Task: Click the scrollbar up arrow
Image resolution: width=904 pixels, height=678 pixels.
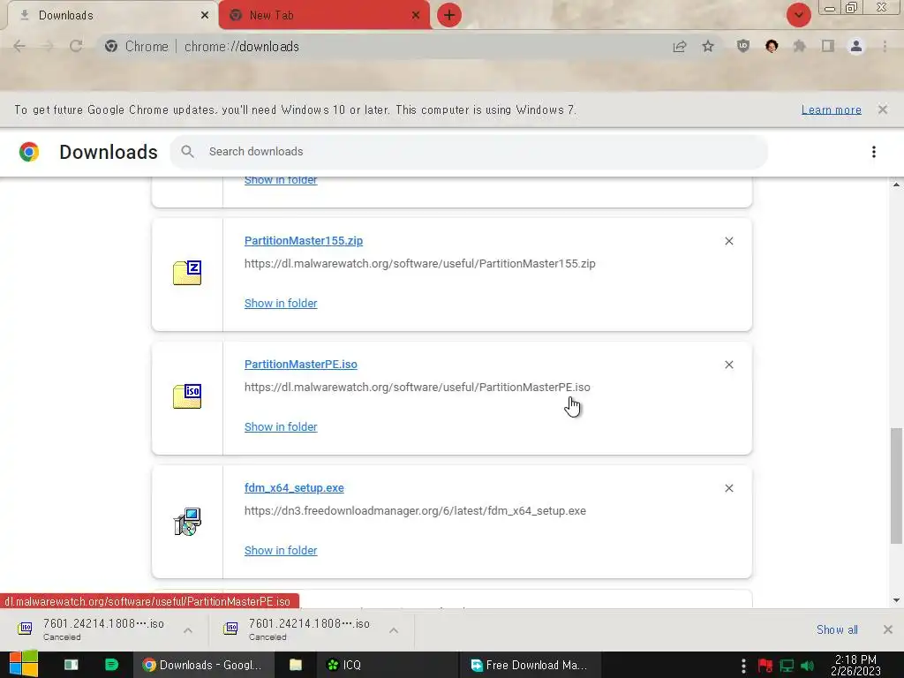Action: tap(896, 185)
